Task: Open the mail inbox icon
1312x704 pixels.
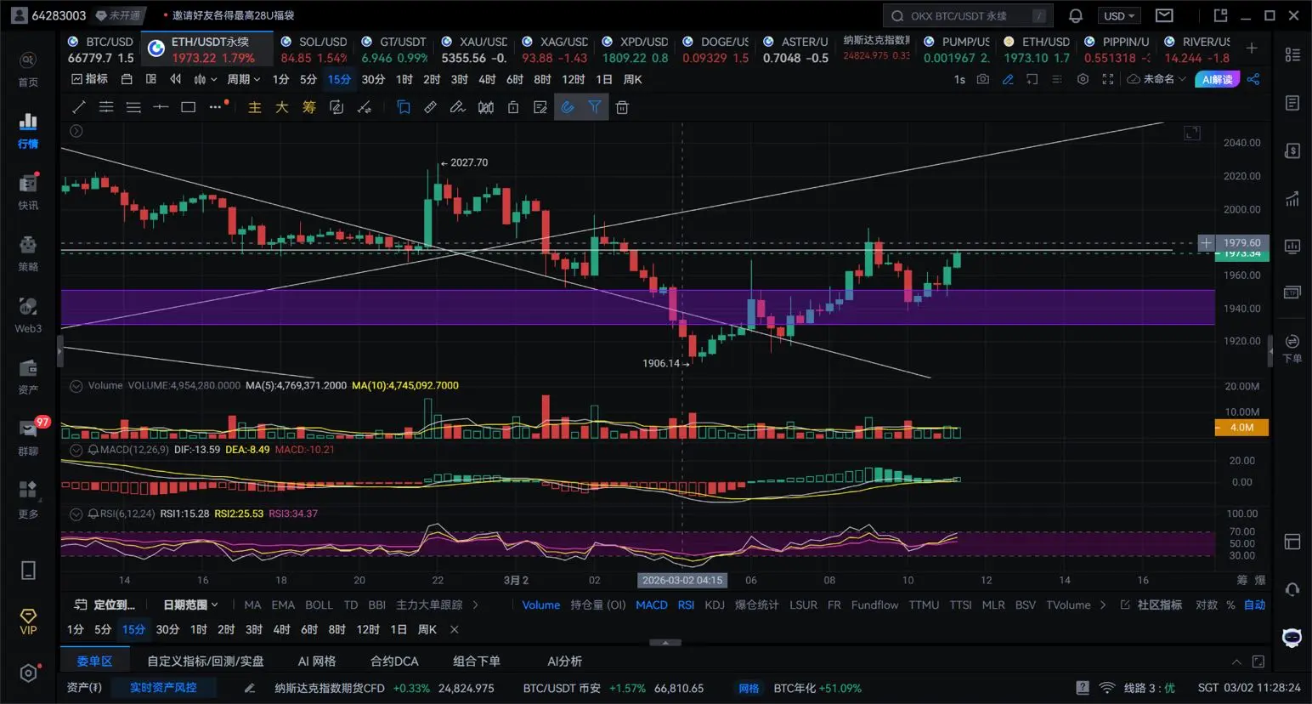Action: 1164,15
